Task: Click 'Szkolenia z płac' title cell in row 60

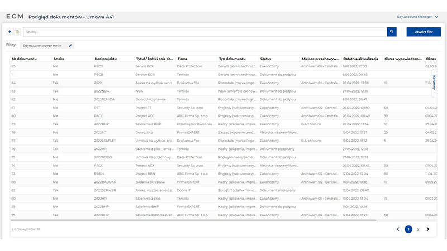Action: pyautogui.click(x=148, y=199)
